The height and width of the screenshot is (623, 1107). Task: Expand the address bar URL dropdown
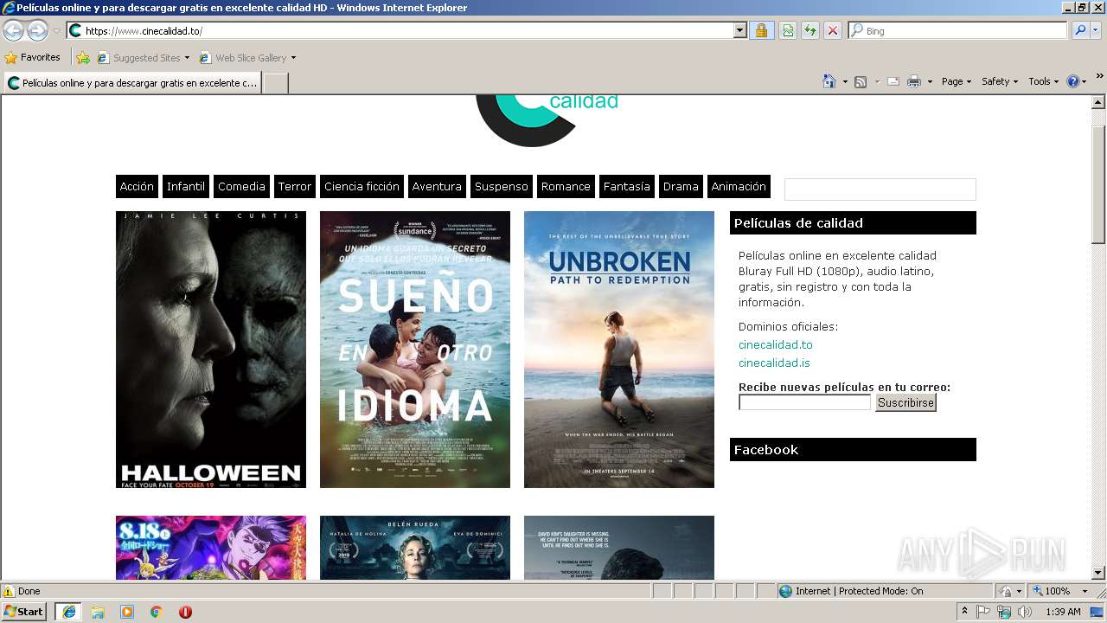[739, 30]
